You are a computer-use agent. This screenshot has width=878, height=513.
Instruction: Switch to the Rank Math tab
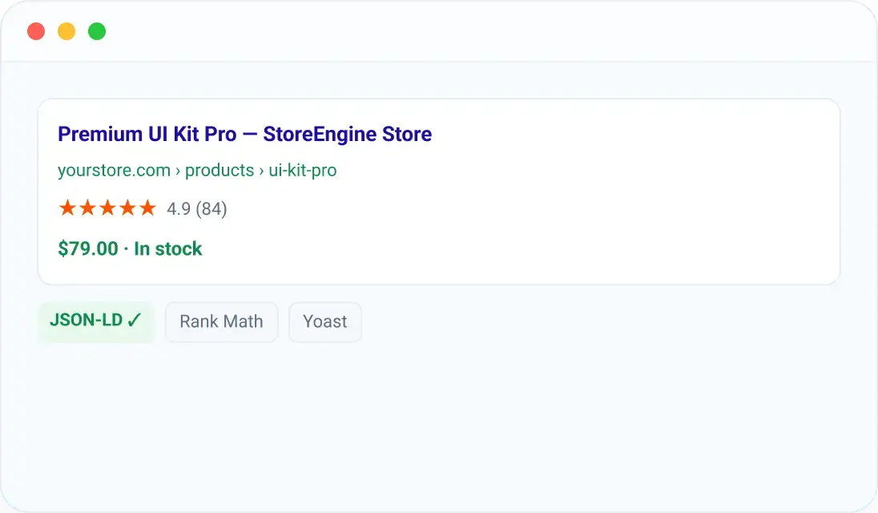(x=221, y=321)
